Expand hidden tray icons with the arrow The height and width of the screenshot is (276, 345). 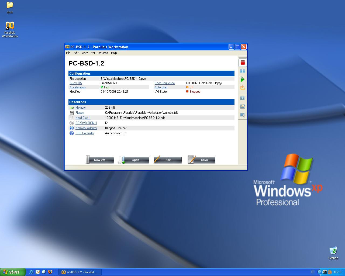pyautogui.click(x=320, y=272)
